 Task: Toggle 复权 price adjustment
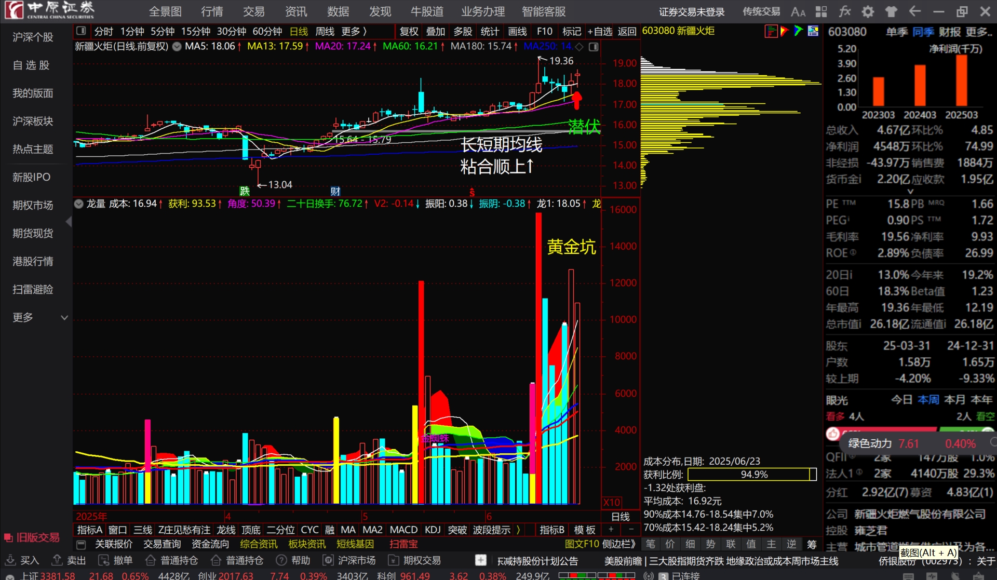click(x=409, y=31)
